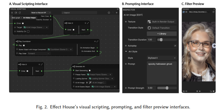The width and height of the screenshot is (222, 111).
Task: Clear the AI Art Scene Object reference
Action: pyautogui.click(x=115, y=87)
